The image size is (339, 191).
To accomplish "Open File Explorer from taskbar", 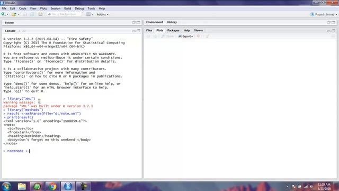I will point(22,186).
